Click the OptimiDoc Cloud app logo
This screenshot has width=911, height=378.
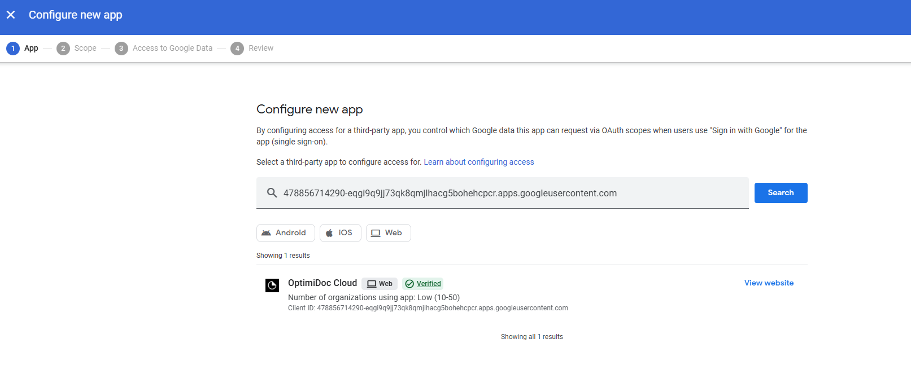[x=272, y=285]
